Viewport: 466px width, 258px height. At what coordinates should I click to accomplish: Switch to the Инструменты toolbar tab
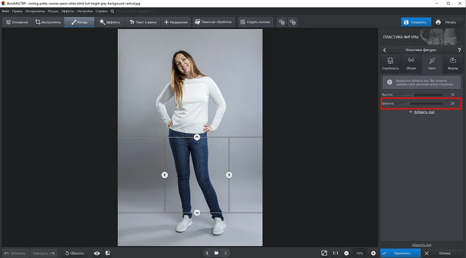click(48, 22)
